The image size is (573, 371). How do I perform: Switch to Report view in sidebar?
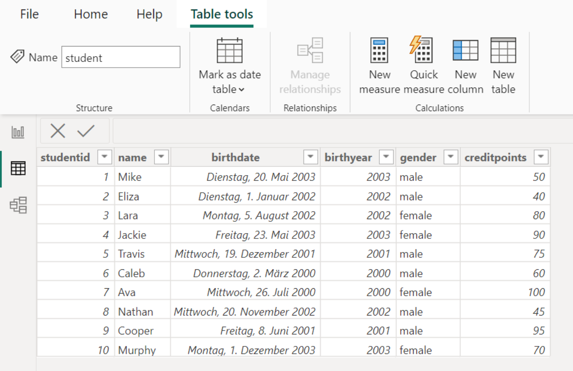[18, 132]
